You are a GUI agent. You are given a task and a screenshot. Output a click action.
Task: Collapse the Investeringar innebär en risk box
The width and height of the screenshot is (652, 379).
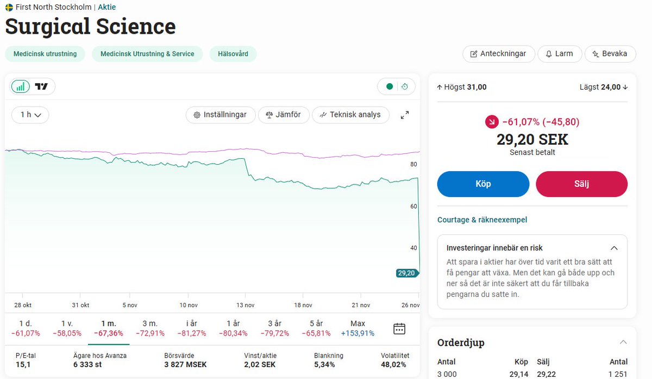pyautogui.click(x=615, y=248)
